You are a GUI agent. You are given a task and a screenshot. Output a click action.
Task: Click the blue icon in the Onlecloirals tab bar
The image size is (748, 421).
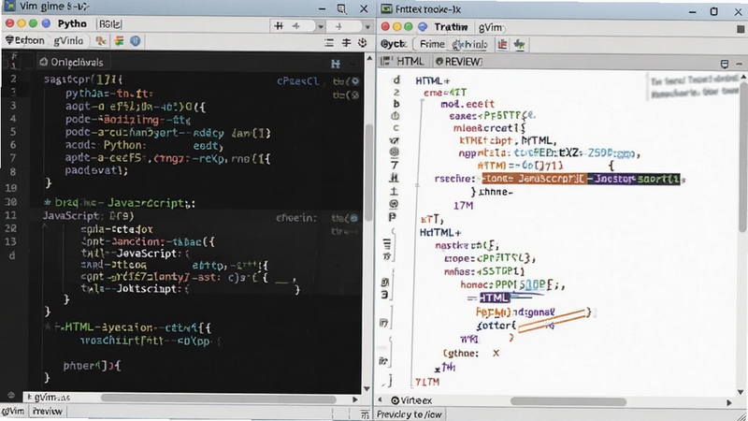click(336, 64)
